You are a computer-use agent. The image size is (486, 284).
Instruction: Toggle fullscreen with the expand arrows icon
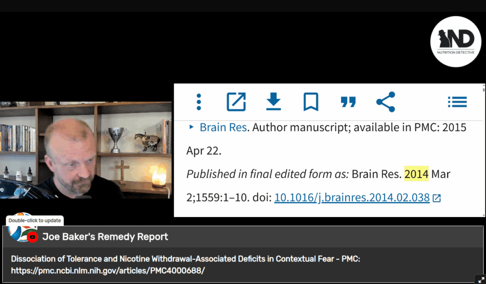(481, 280)
